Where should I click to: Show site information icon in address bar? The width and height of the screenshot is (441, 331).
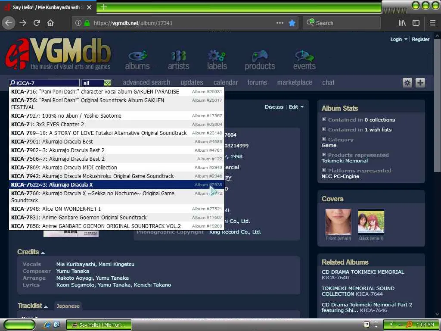(78, 23)
